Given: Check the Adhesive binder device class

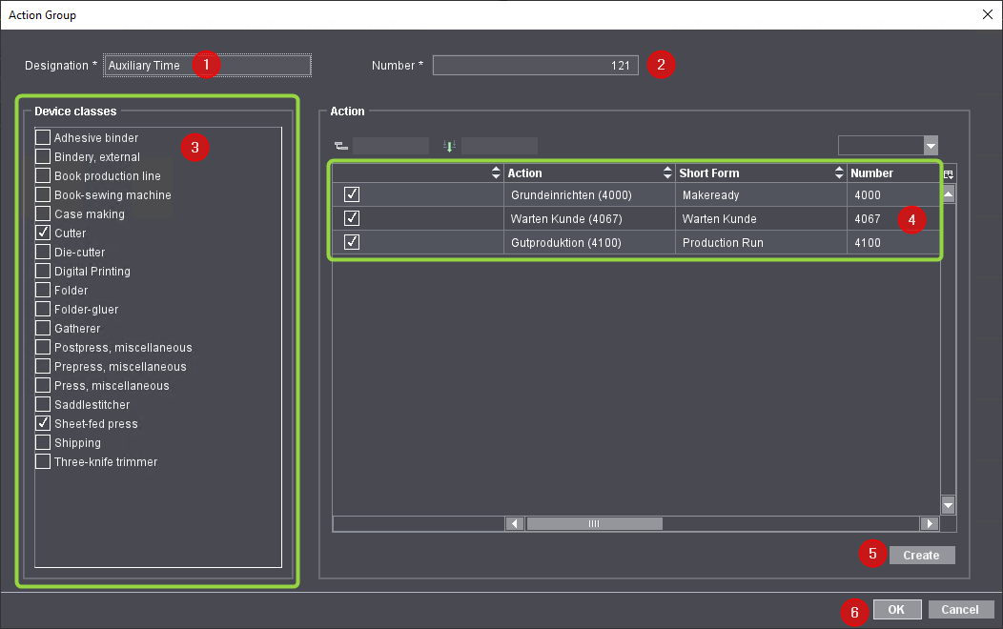Looking at the screenshot, I should (42, 137).
